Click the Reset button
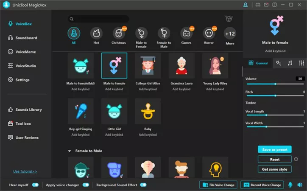Screen dimensions: 307x191 (x=275, y=159)
